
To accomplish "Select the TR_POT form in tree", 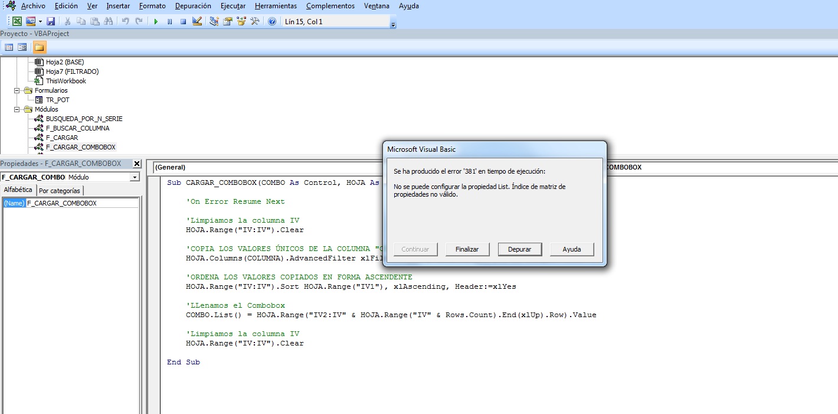I will (x=57, y=100).
